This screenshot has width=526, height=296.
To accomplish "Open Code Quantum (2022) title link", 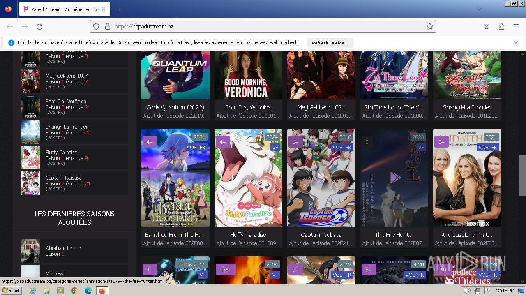I will pyautogui.click(x=175, y=107).
